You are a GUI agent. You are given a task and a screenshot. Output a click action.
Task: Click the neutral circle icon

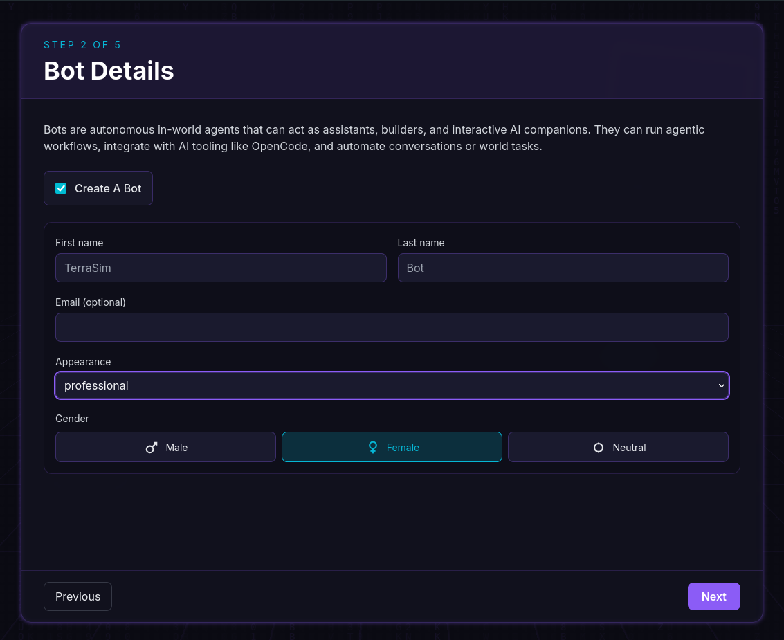coord(598,448)
